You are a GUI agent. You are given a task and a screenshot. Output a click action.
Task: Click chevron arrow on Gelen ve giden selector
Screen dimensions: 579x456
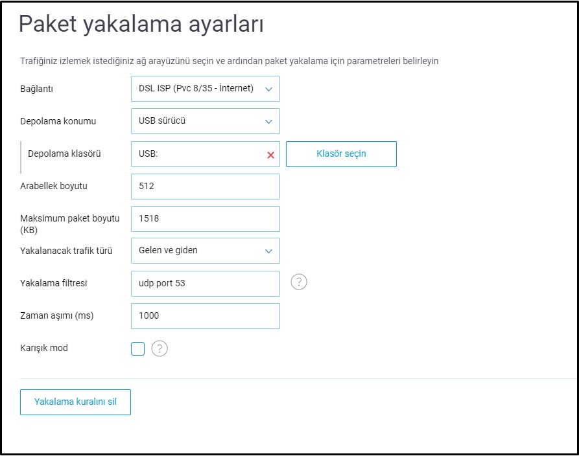tap(269, 251)
